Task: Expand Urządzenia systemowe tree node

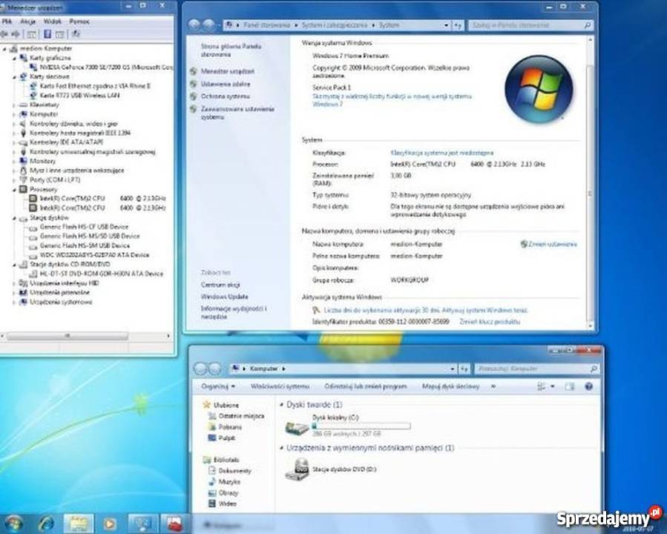Action: point(14,302)
